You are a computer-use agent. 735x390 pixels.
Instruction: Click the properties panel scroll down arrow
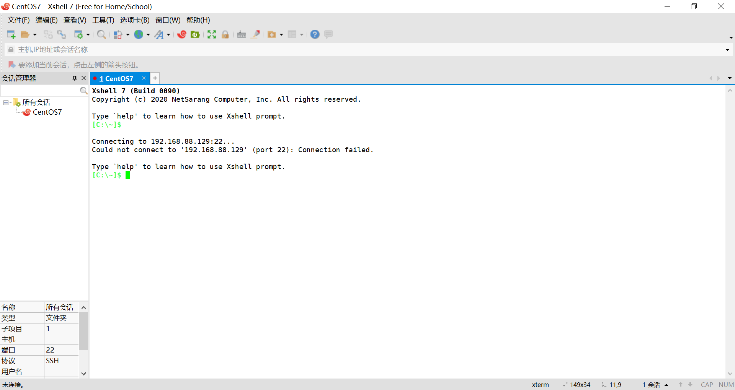tap(83, 374)
